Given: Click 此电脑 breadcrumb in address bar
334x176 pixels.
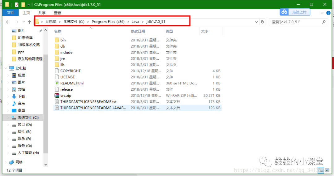Looking at the screenshot, I should pyautogui.click(x=51, y=22).
